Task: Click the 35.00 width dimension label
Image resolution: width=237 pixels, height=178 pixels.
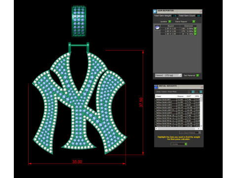Action: point(77,162)
